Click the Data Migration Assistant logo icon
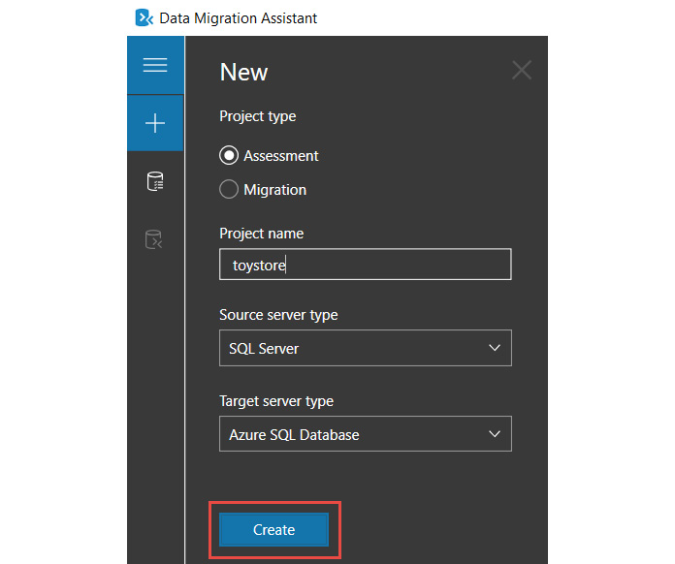 pos(145,17)
